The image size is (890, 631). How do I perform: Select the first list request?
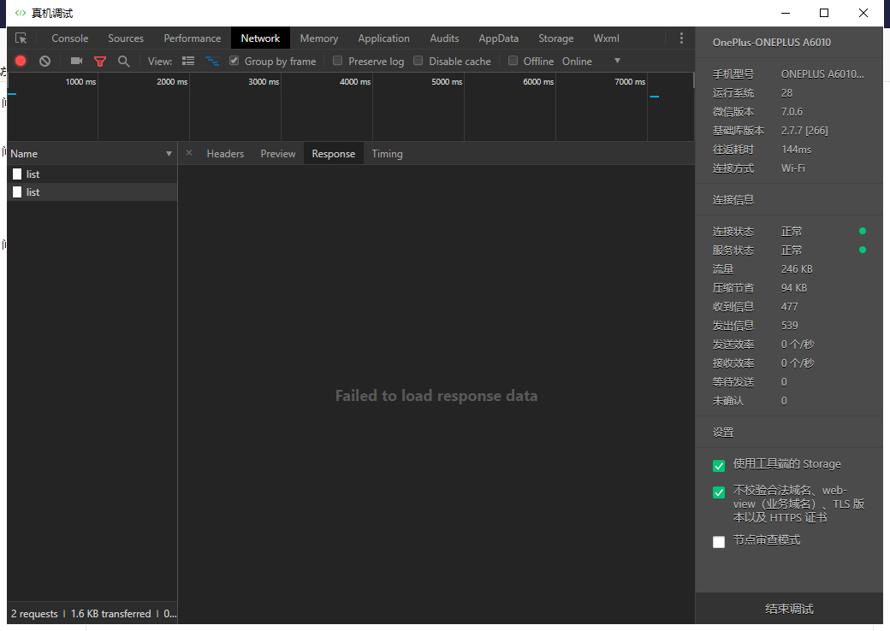pyautogui.click(x=33, y=174)
